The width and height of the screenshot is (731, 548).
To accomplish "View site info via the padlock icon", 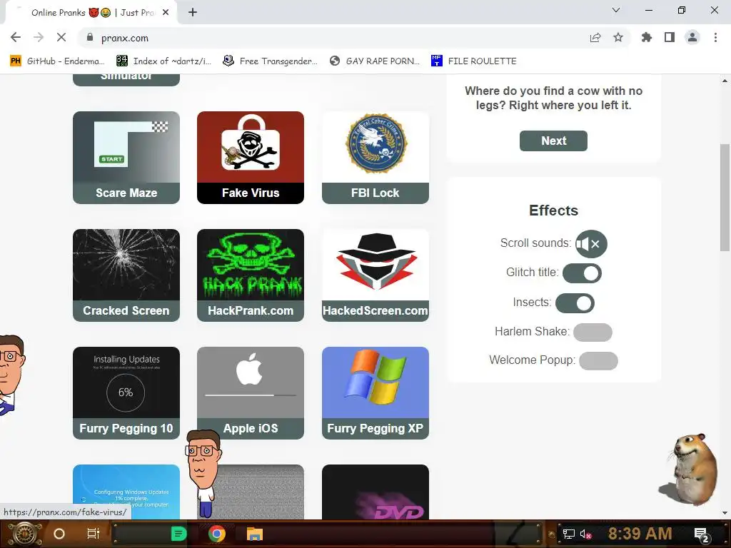I will 90,37.
